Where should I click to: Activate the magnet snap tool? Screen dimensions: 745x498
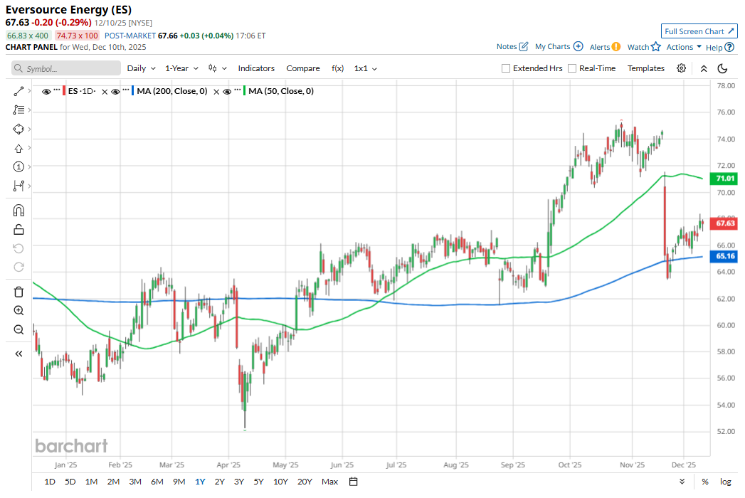19,211
